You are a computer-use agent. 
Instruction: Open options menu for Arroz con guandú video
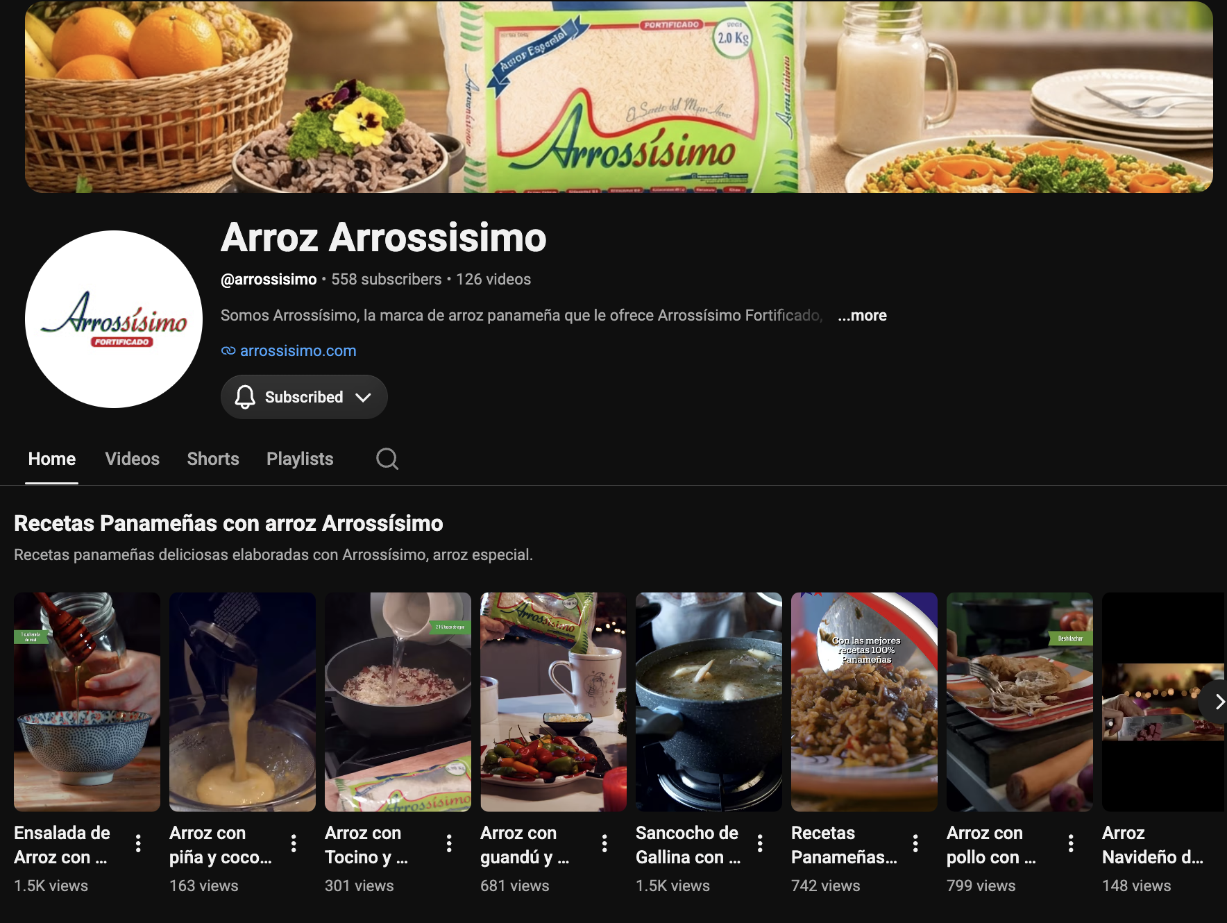[x=604, y=843]
